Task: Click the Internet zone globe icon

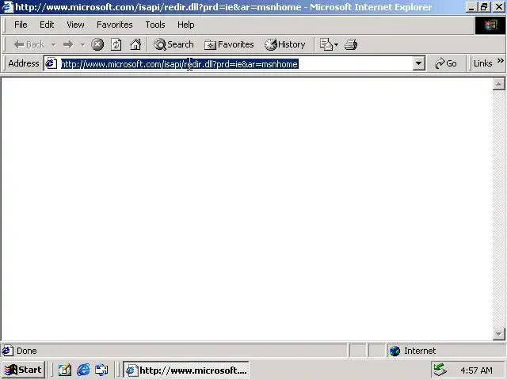Action: click(395, 351)
